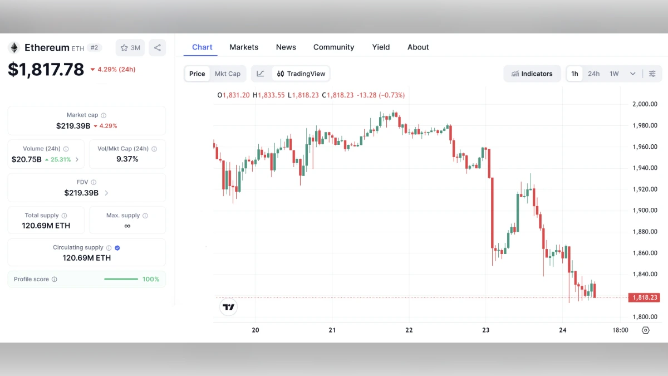Click the refresh icon below the price axis
Screen dimensions: 668x376
point(646,330)
